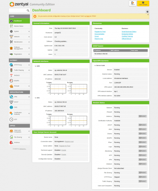Click the Firewall icon

click(x=11, y=86)
